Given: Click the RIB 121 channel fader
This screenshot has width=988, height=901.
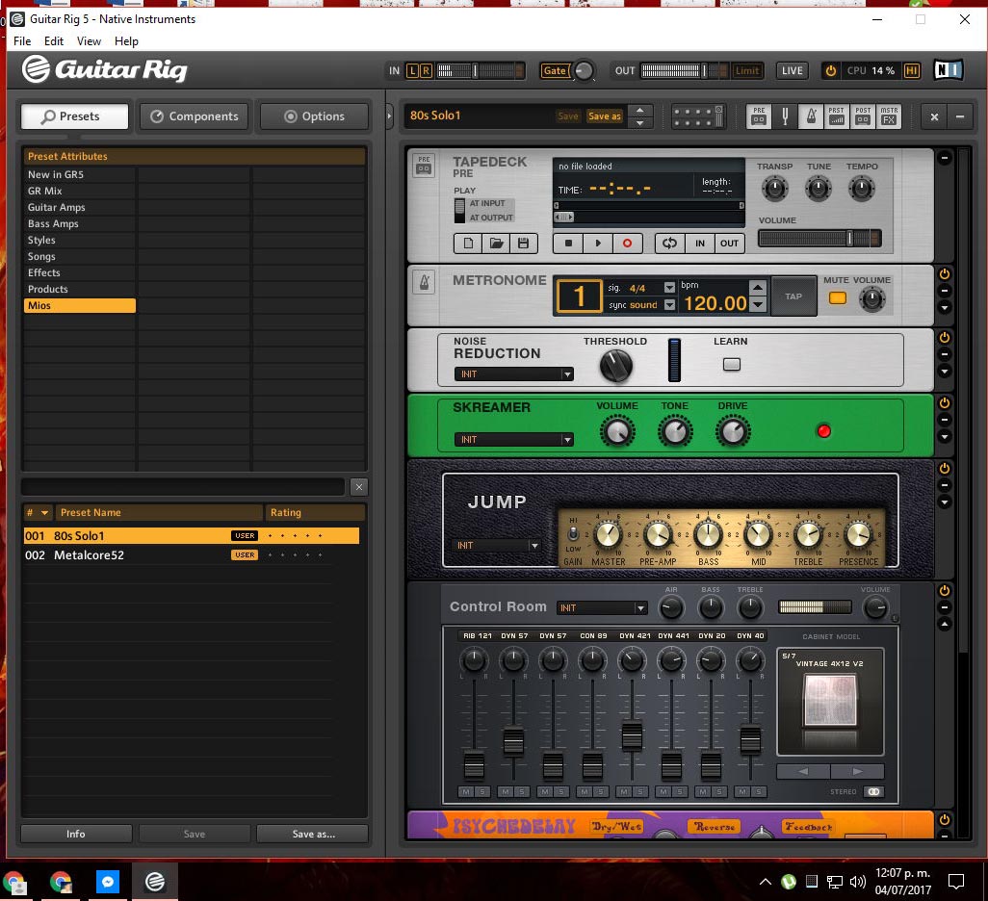Looking at the screenshot, I should click(x=474, y=765).
